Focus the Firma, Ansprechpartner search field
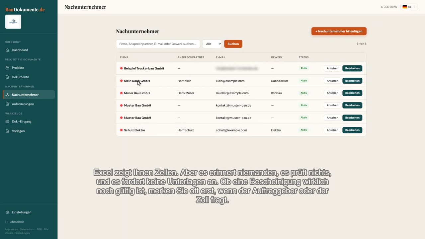This screenshot has height=239, width=425. pyautogui.click(x=158, y=44)
